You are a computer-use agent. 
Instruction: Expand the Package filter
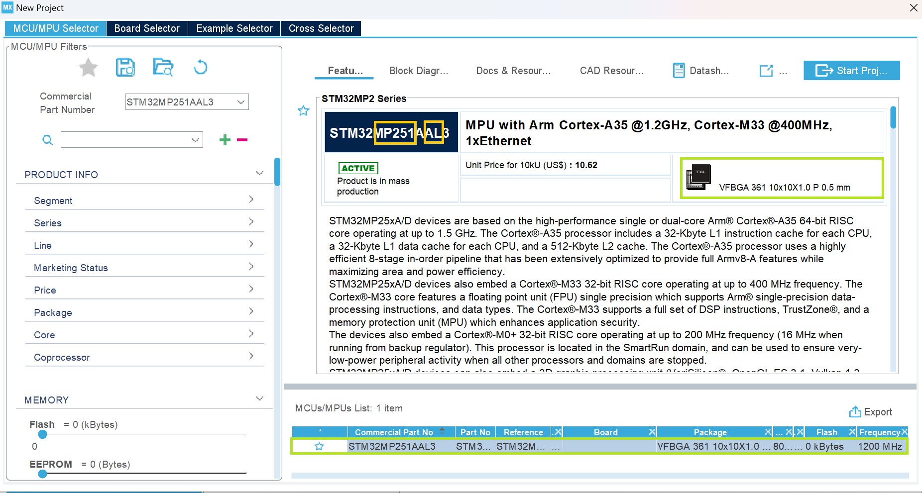click(251, 311)
